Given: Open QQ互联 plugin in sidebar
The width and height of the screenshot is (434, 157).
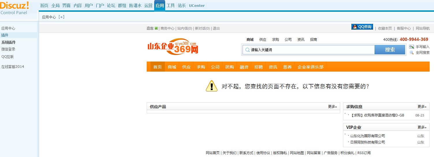Looking at the screenshot, I should pos(8,57).
